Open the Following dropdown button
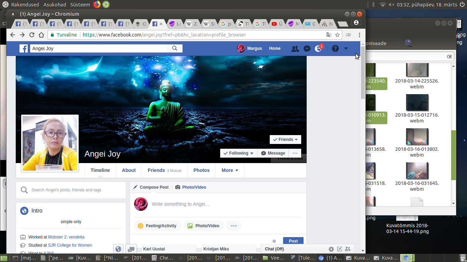Screen dimensions: 467x262 click(x=239, y=153)
